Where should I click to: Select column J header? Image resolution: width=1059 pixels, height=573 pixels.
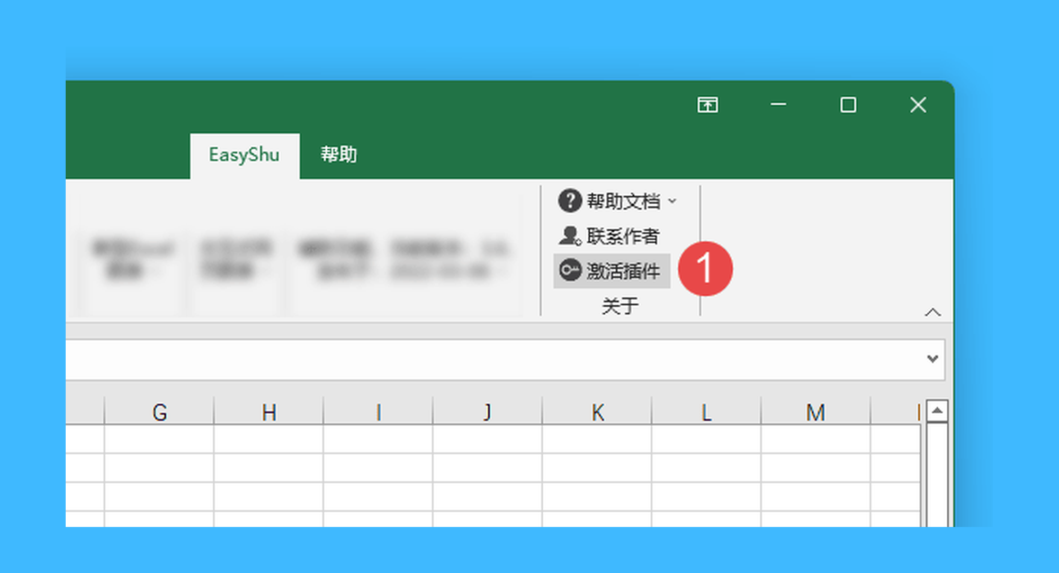(488, 412)
